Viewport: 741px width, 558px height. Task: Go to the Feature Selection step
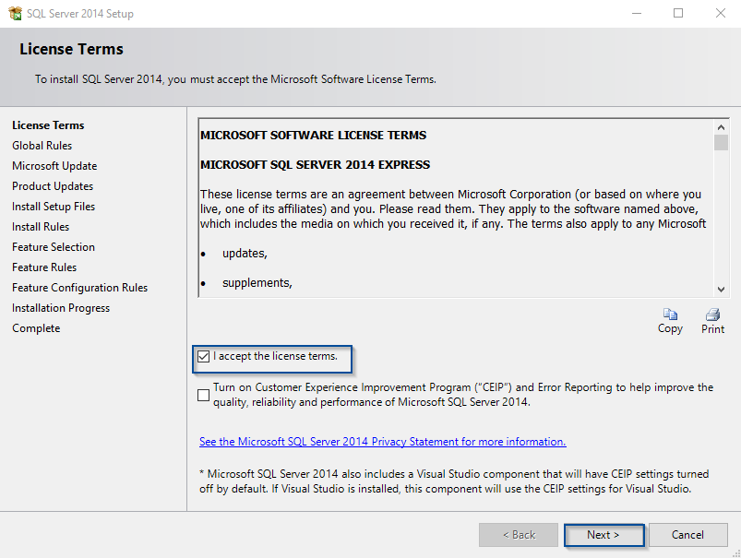coord(54,247)
